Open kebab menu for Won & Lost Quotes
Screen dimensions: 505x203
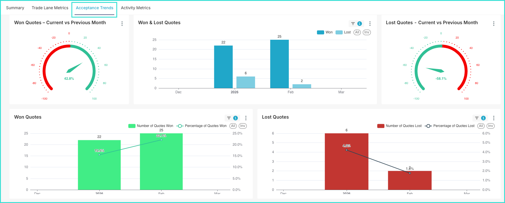[x=370, y=24]
